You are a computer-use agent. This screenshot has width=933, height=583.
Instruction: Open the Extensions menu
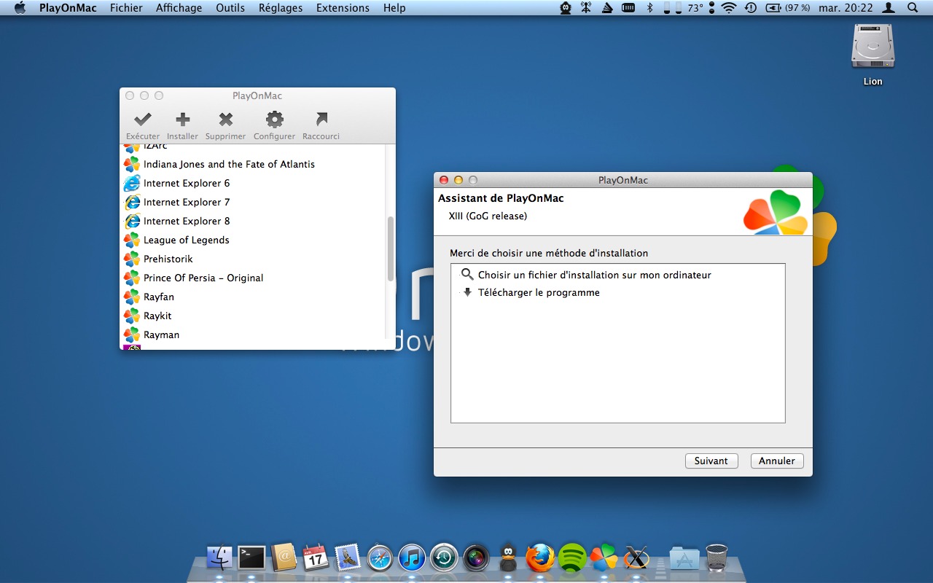343,8
